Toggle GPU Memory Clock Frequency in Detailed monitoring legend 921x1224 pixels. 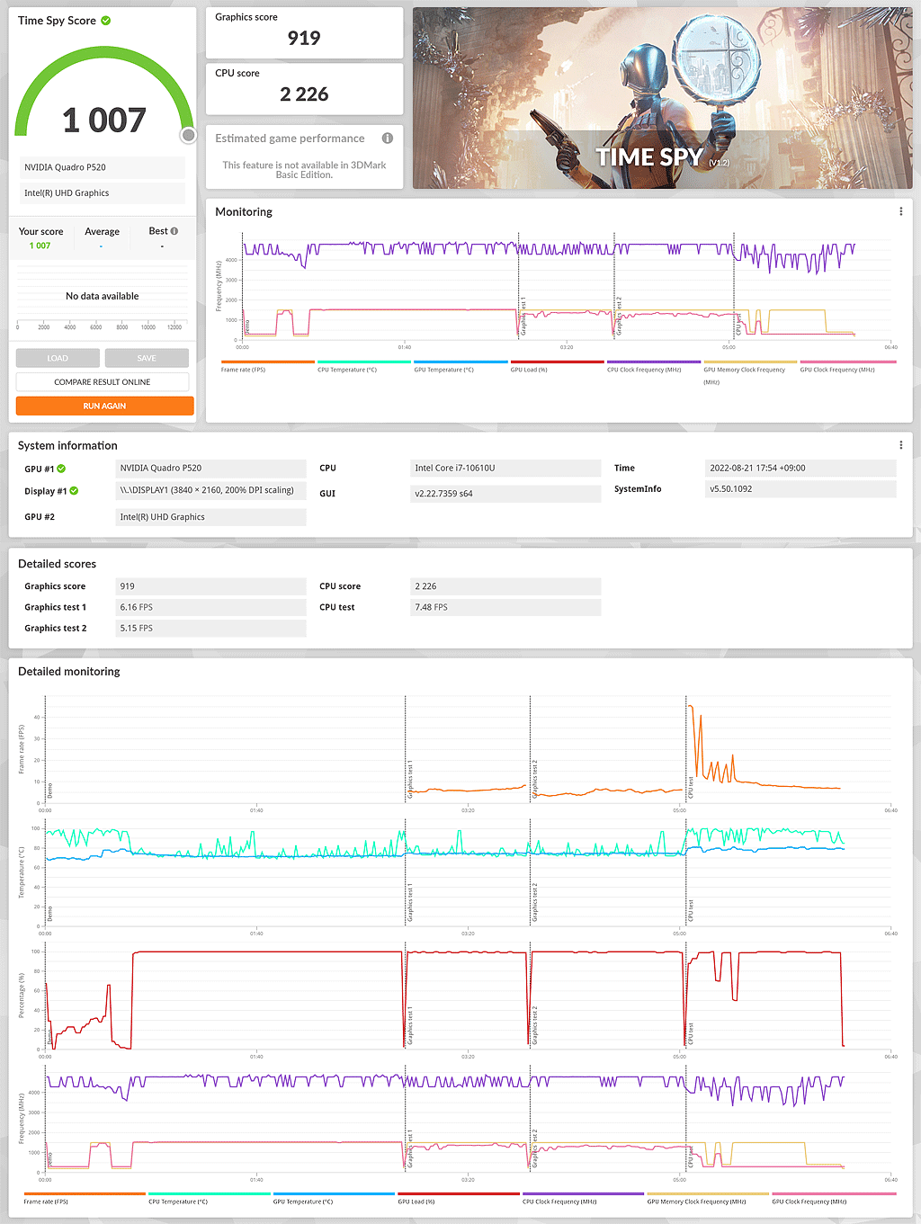click(708, 1199)
